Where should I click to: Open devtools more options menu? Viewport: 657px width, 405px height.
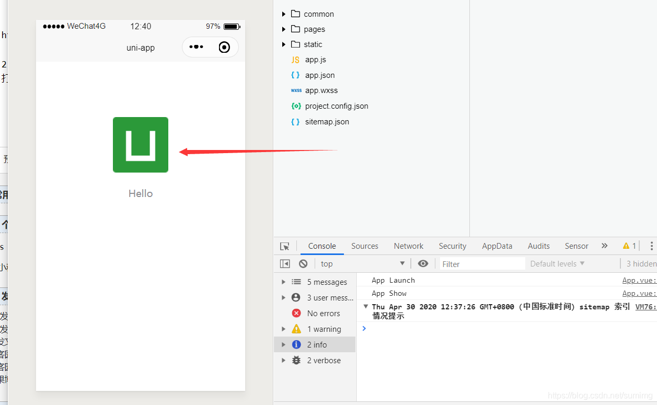click(651, 246)
